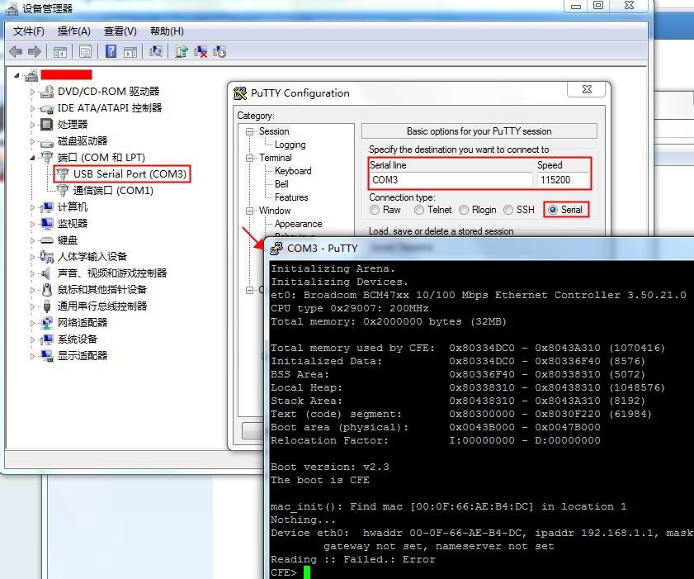Click the 监视器 monitor icon
Screen dimensions: 694x579
47,224
